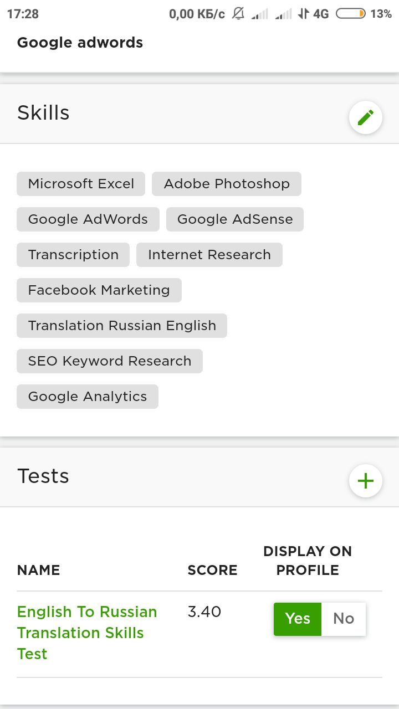Open the Translation Russian English tag

(x=122, y=326)
